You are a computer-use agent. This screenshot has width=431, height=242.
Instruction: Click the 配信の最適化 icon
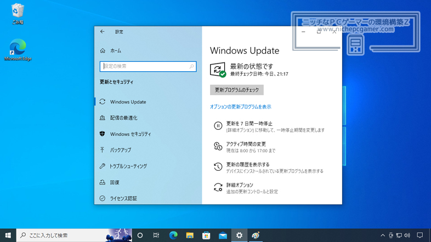pyautogui.click(x=102, y=118)
